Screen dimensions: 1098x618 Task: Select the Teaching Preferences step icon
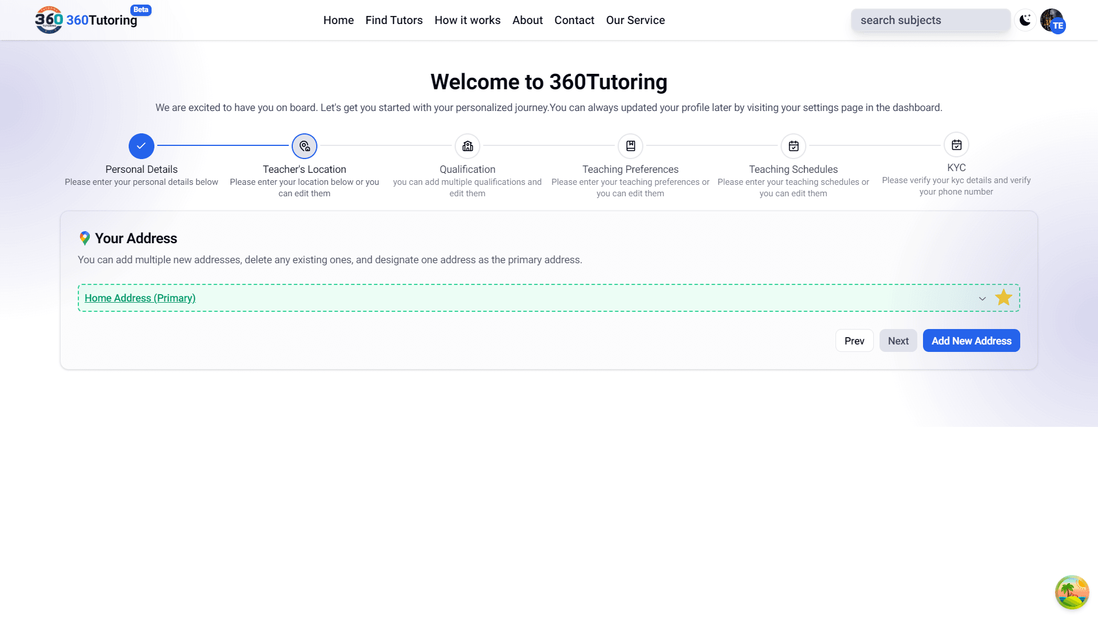coord(630,146)
